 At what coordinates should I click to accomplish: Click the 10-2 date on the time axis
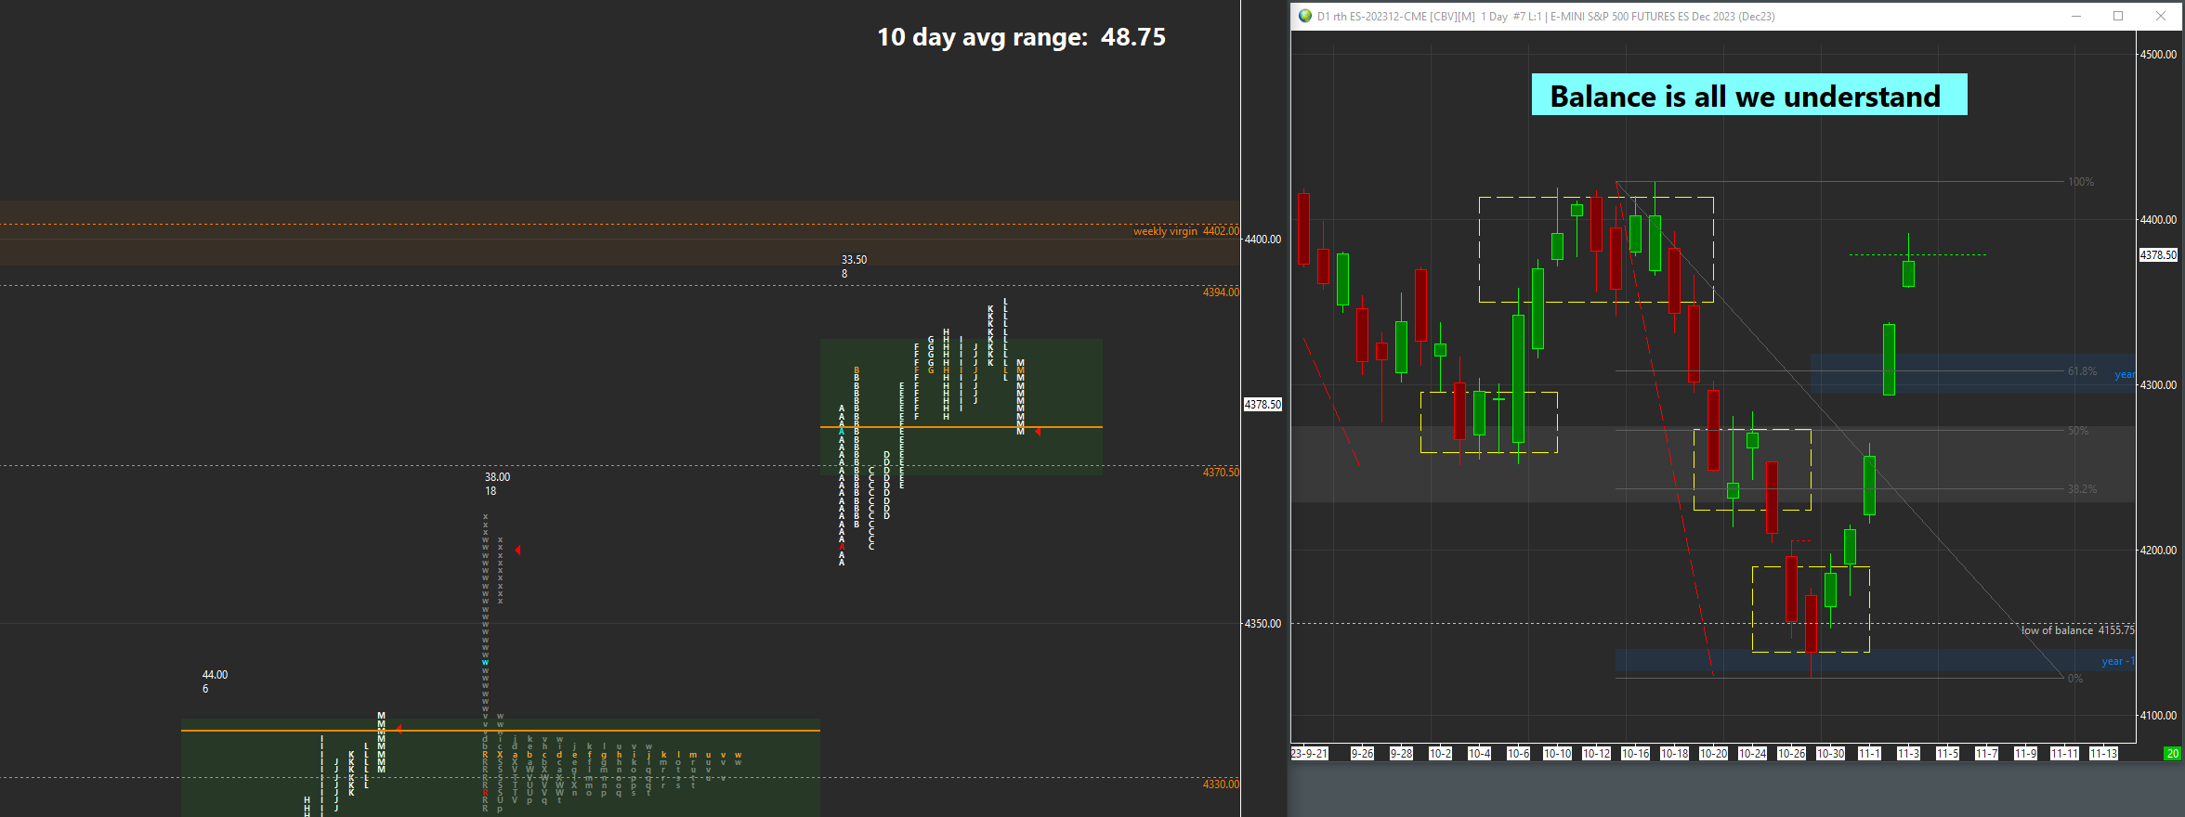click(1440, 754)
